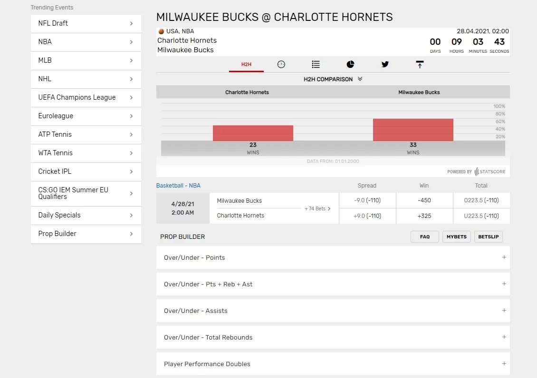Click the chevron in the Prop Builder sidebar row
537x378 pixels.
131,234
